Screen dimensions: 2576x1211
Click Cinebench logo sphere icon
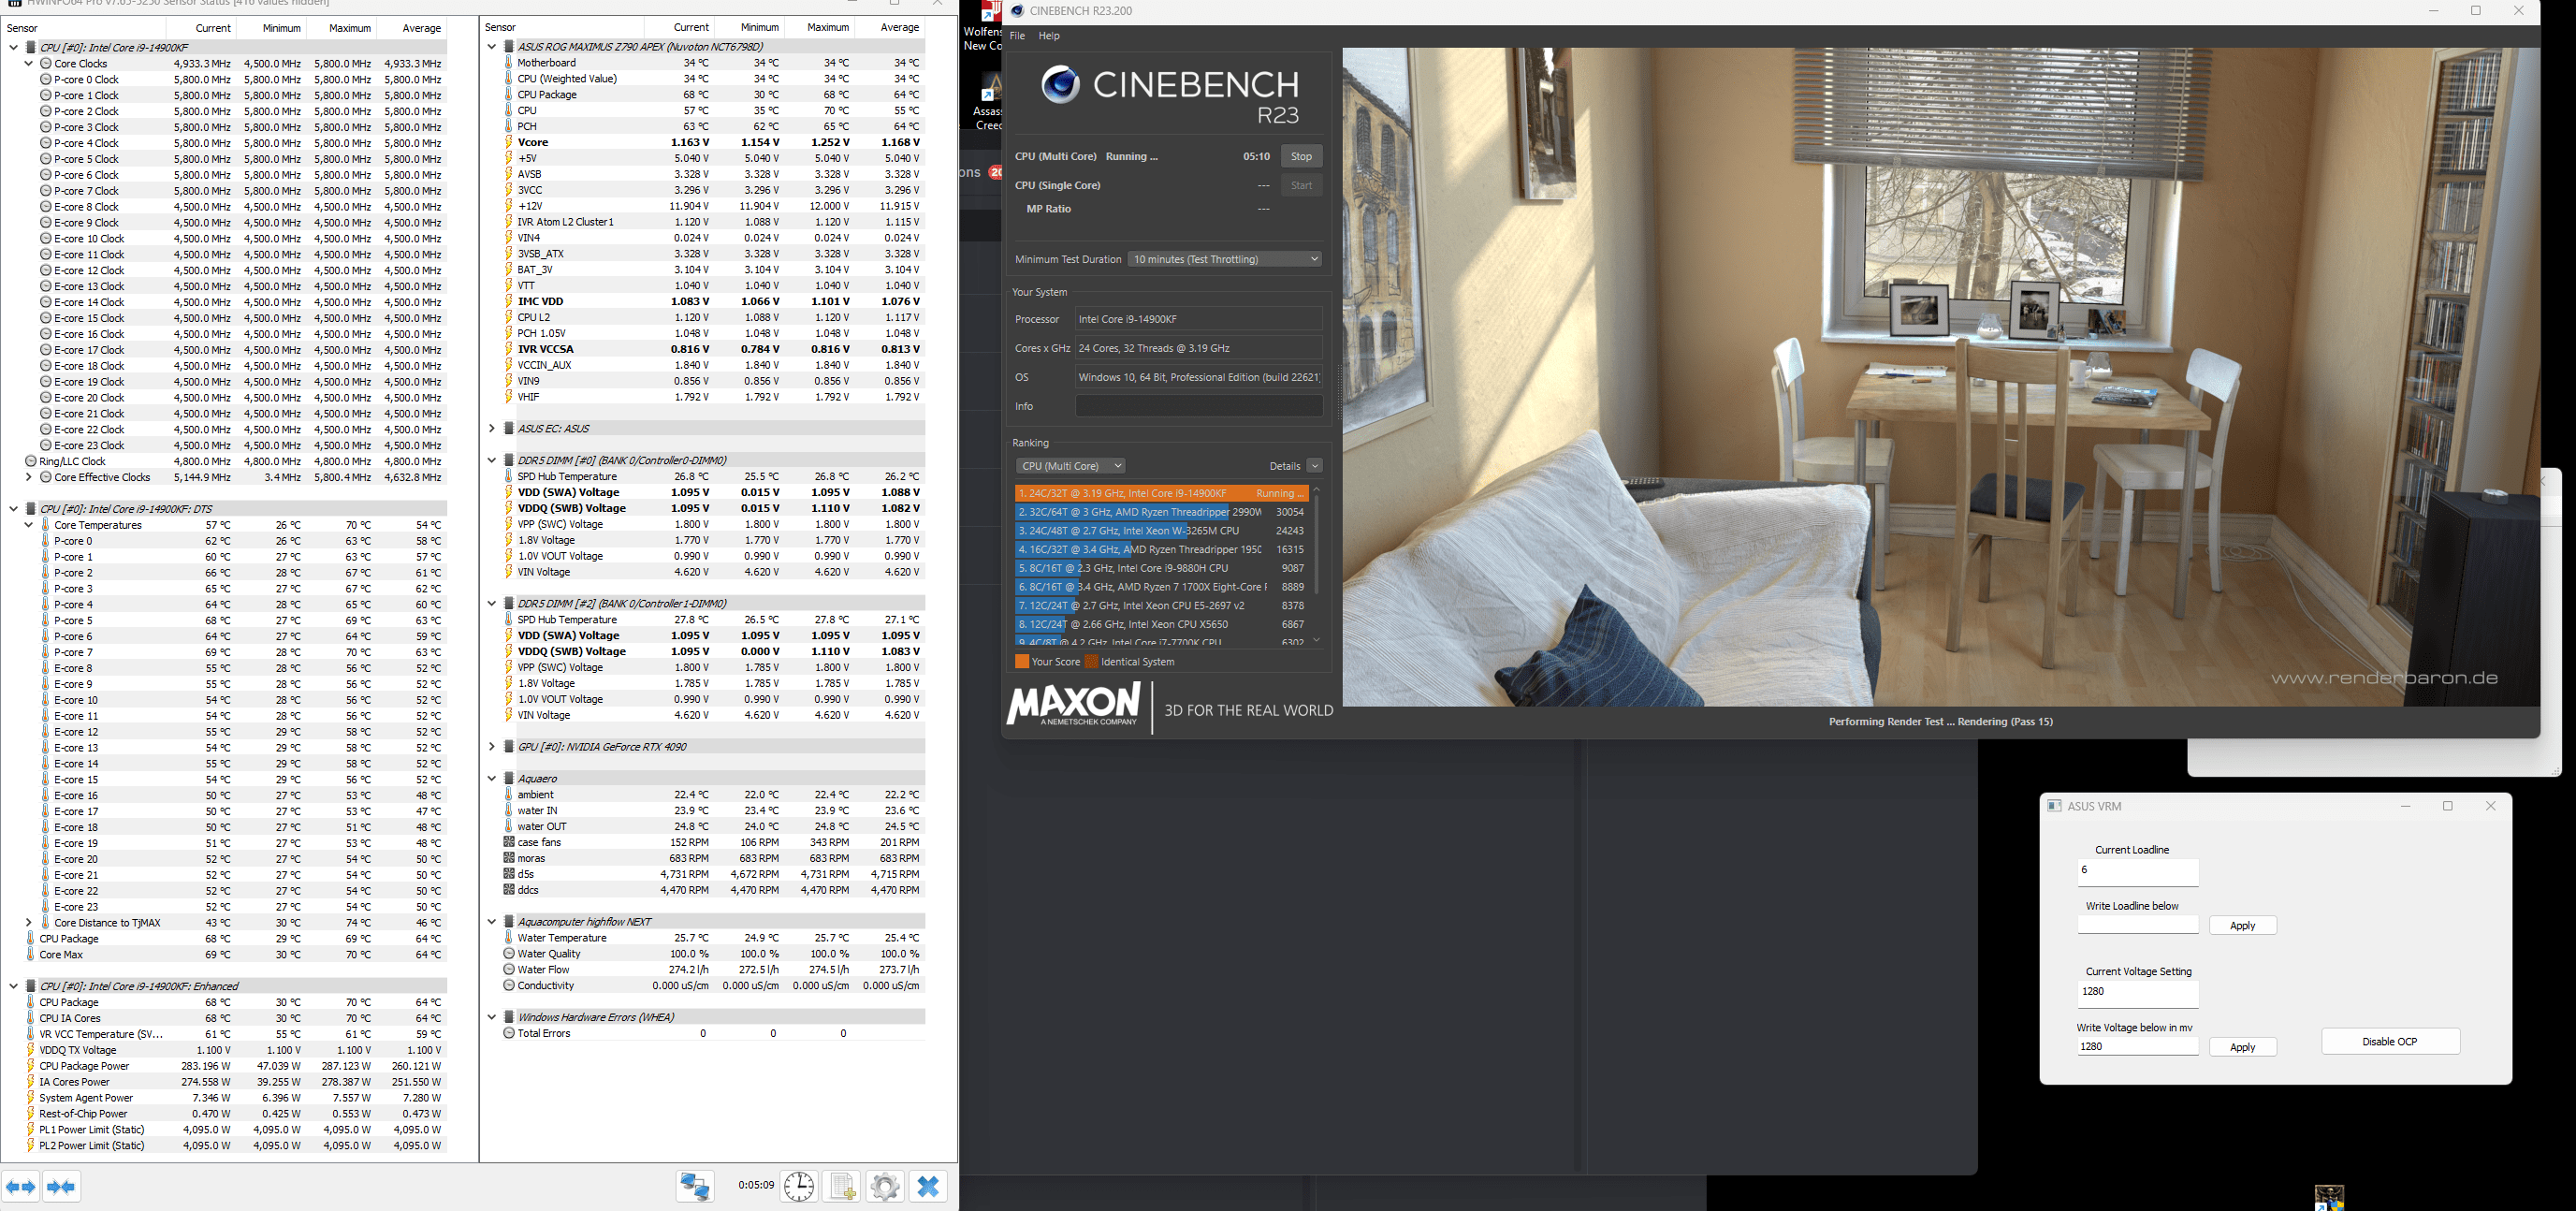[x=1060, y=85]
